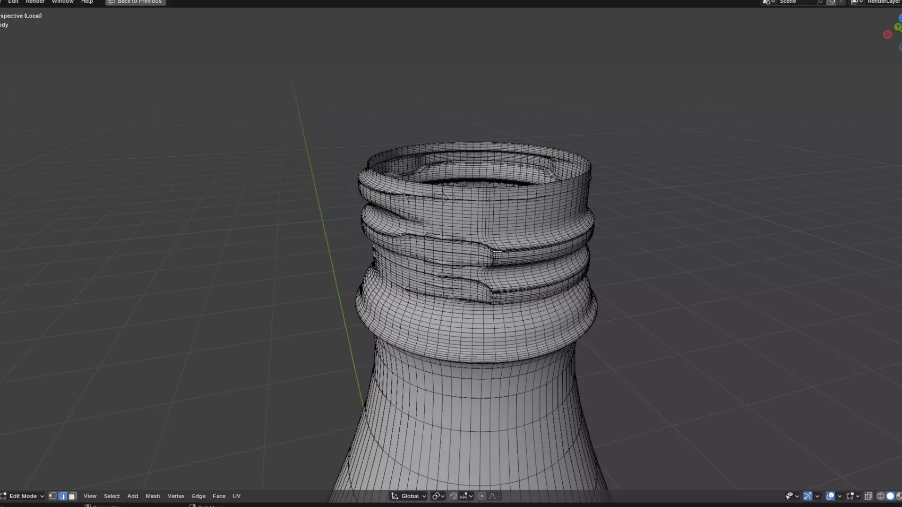Open the Vertex menu
902x507 pixels.
(176, 496)
